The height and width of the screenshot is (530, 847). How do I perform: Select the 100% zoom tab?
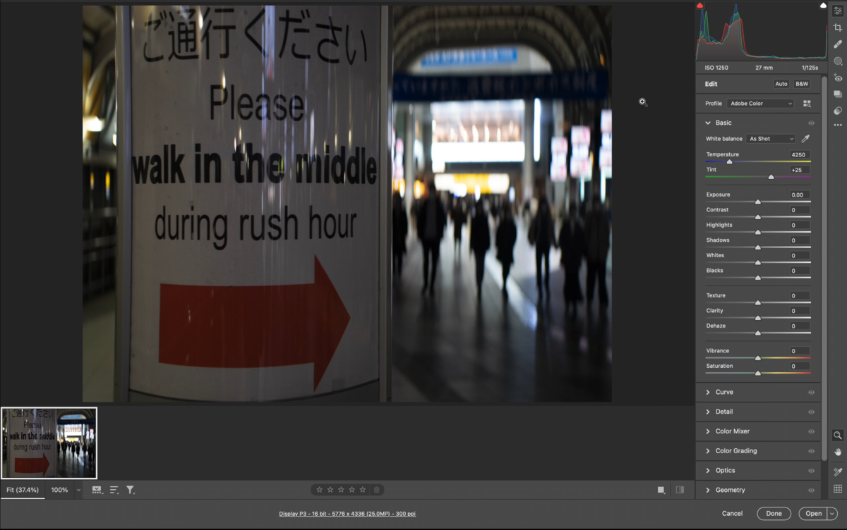click(x=59, y=490)
